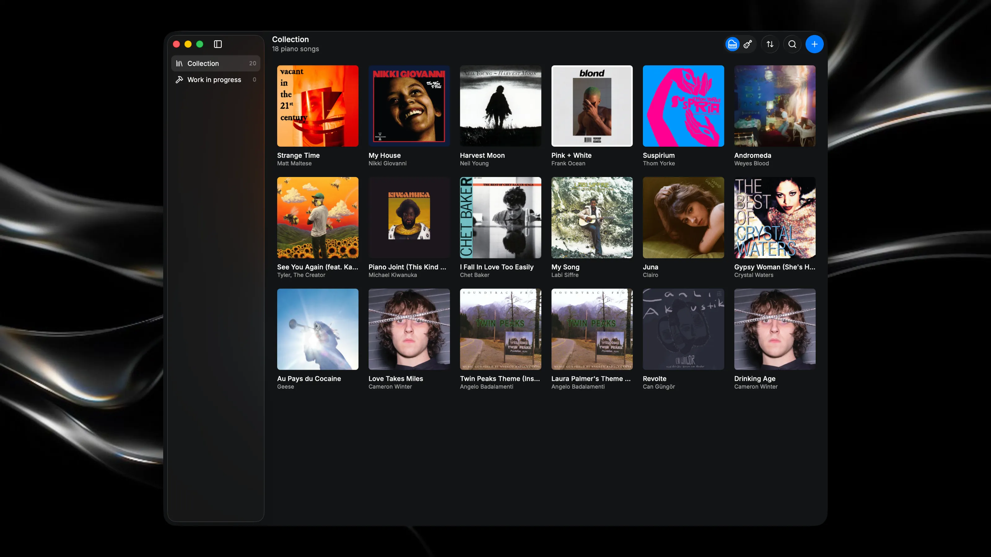The height and width of the screenshot is (557, 991).
Task: Click the song title "My House"
Action: tap(384, 155)
